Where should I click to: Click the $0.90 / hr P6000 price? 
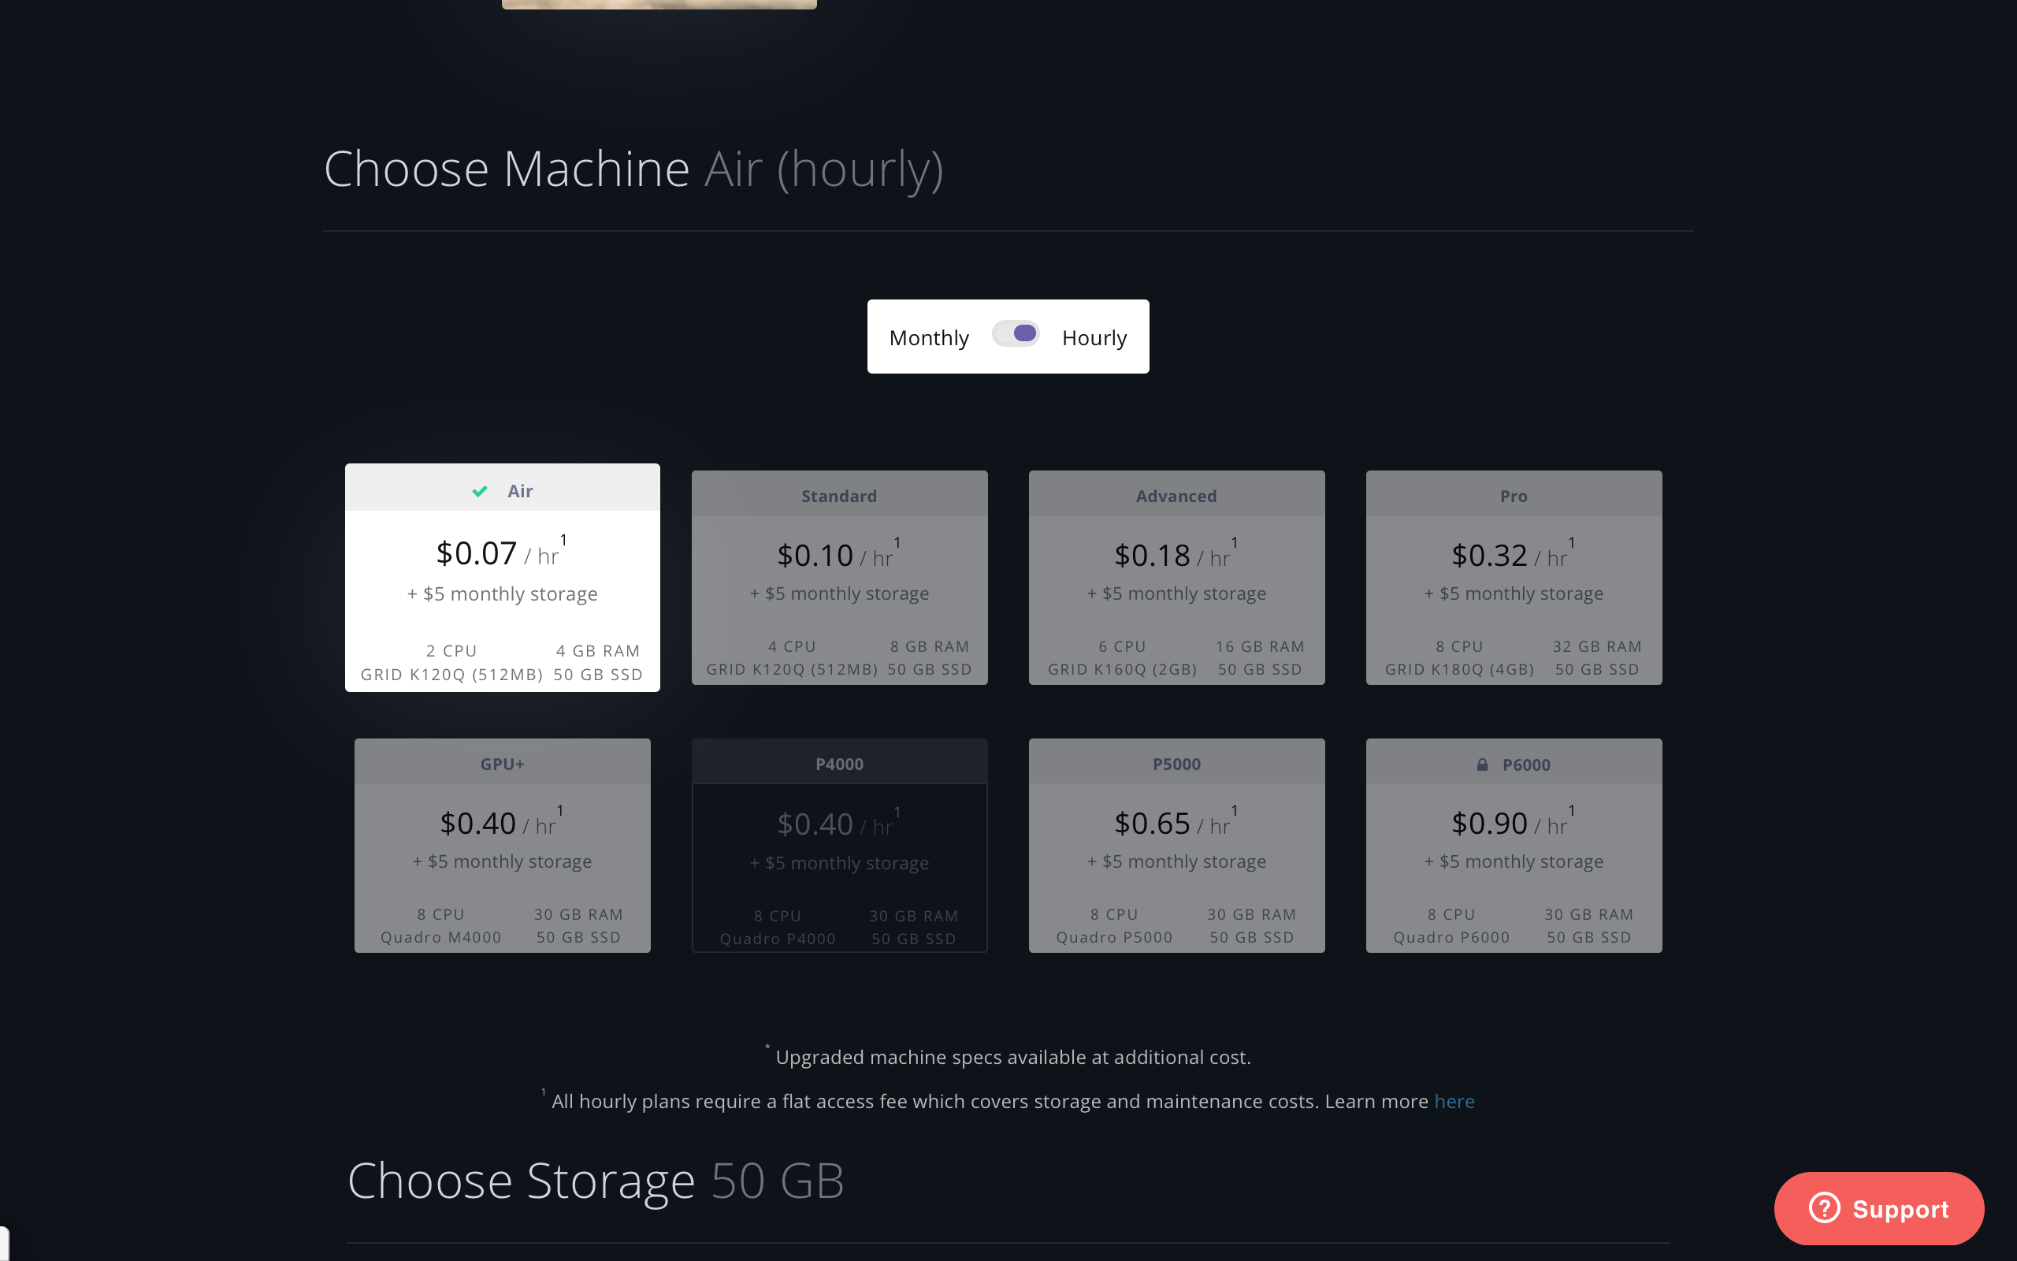1512,824
